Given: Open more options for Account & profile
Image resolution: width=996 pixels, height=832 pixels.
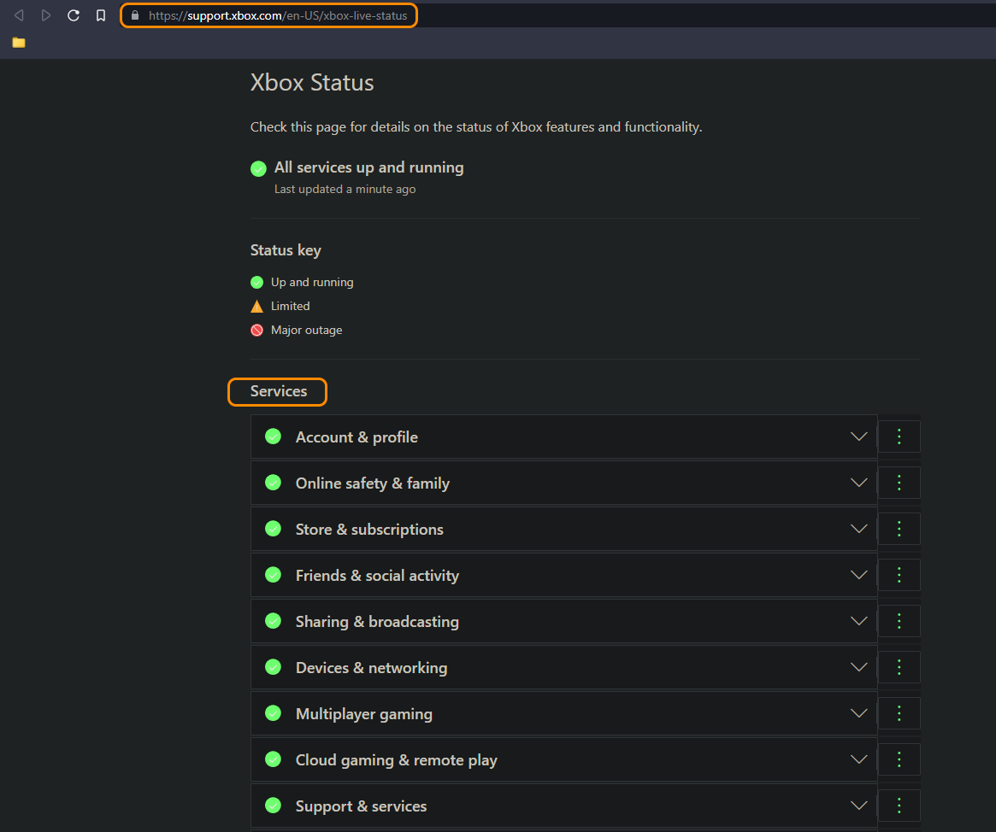Looking at the screenshot, I should click(x=899, y=437).
